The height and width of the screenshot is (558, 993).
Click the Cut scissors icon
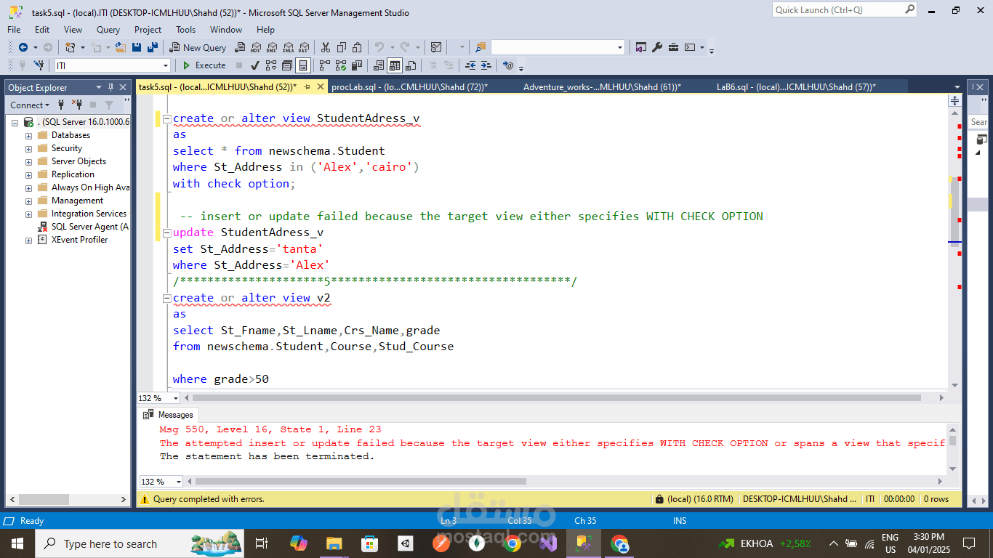(x=325, y=47)
